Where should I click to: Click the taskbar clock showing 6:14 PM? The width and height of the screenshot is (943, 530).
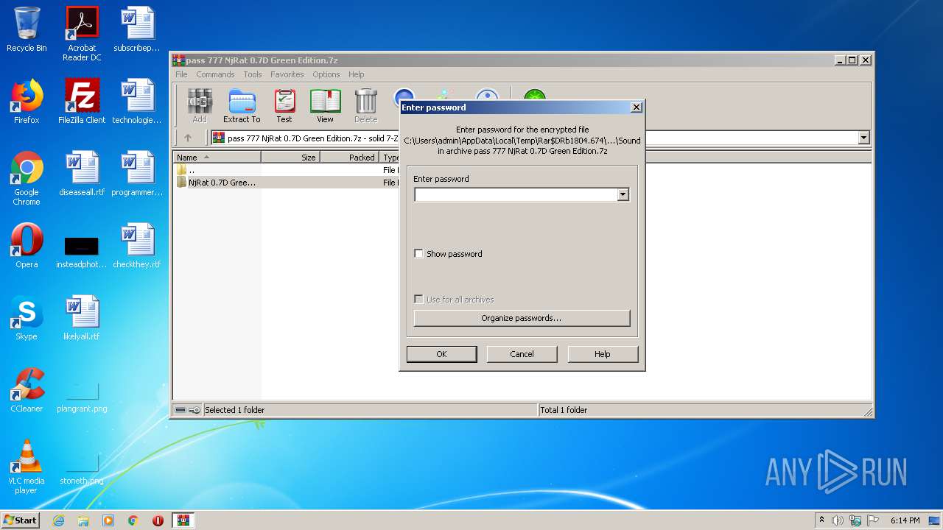click(905, 520)
